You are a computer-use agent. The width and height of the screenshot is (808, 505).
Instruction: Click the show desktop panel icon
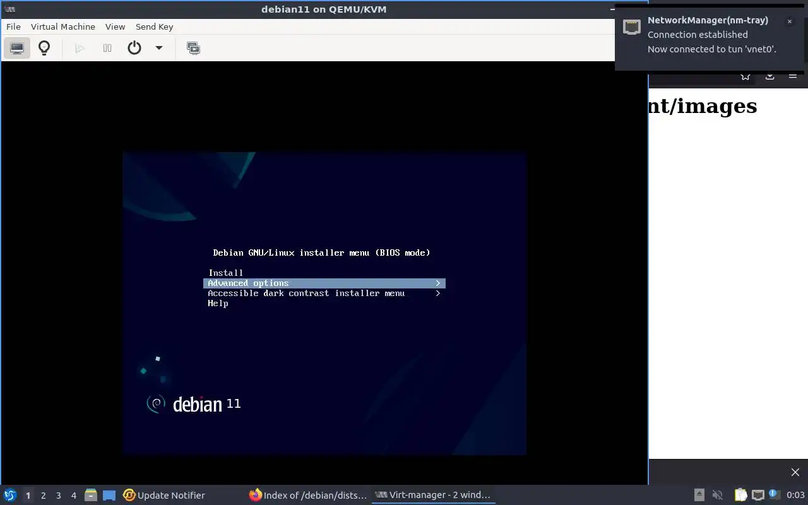(109, 496)
